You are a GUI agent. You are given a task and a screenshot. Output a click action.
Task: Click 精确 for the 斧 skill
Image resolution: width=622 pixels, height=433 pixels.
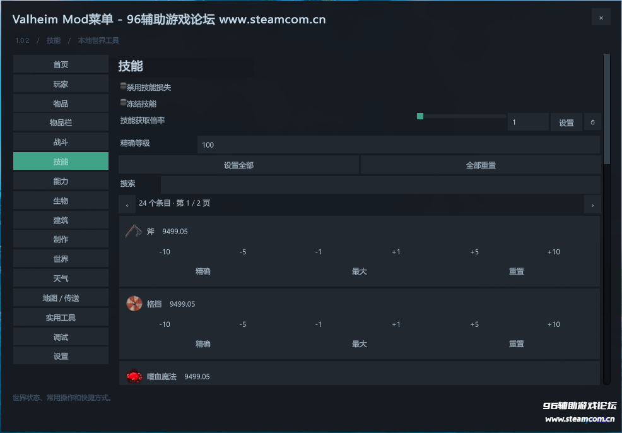click(202, 271)
